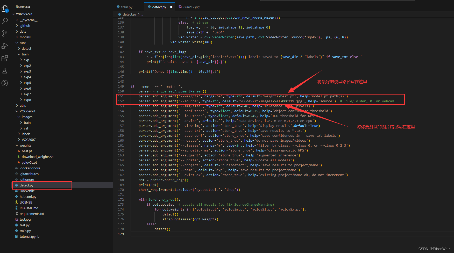The height and width of the screenshot is (253, 454).
Task: Switch to the train.py editor tab
Action: pos(128,7)
